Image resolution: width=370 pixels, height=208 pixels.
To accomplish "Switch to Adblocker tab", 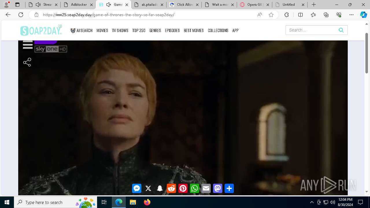I will pyautogui.click(x=78, y=5).
